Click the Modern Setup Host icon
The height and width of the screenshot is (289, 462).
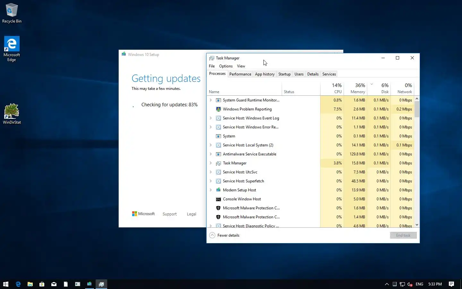pos(218,190)
